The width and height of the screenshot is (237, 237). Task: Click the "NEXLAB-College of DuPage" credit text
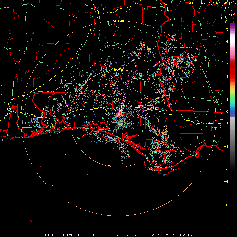point(210,3)
